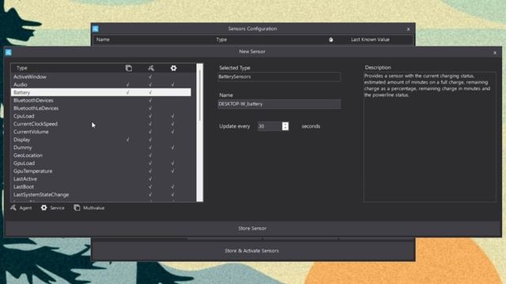
Task: Click the Sensors Configuration window app icon
Action: coord(96,28)
